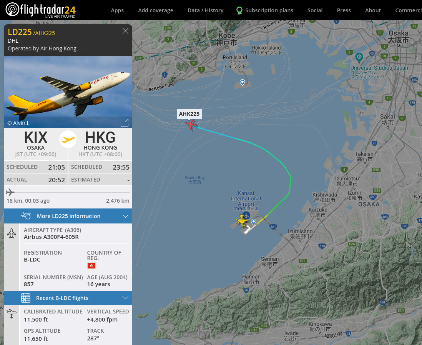Image resolution: width=422 pixels, height=345 pixels.
Task: Click the Universal Studios Japan map pin
Action: (x=359, y=57)
